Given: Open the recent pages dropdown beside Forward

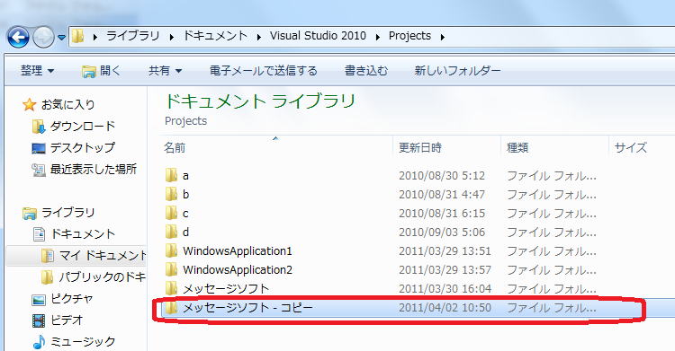Looking at the screenshot, I should (x=61, y=38).
